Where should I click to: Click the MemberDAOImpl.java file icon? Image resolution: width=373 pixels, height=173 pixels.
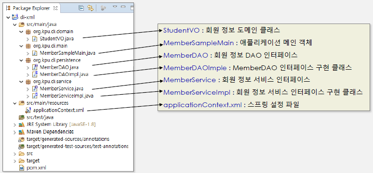tap(35, 74)
